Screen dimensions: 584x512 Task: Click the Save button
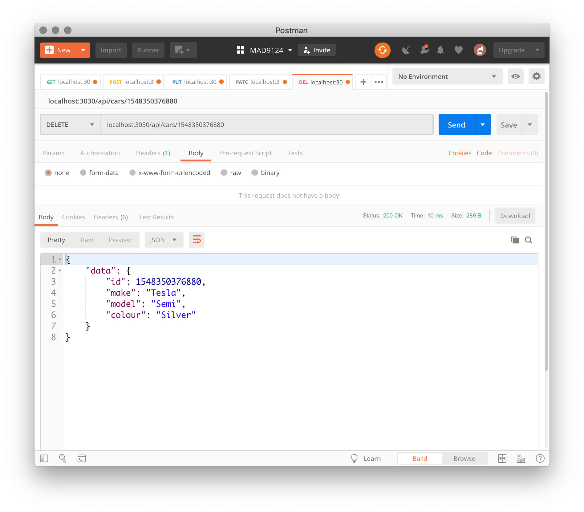509,124
